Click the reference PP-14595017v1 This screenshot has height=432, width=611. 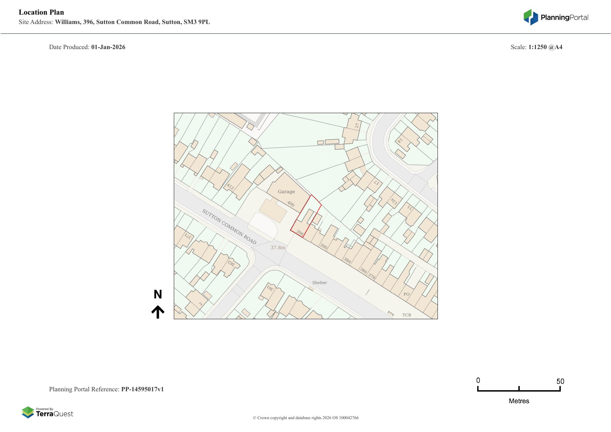pyautogui.click(x=142, y=389)
